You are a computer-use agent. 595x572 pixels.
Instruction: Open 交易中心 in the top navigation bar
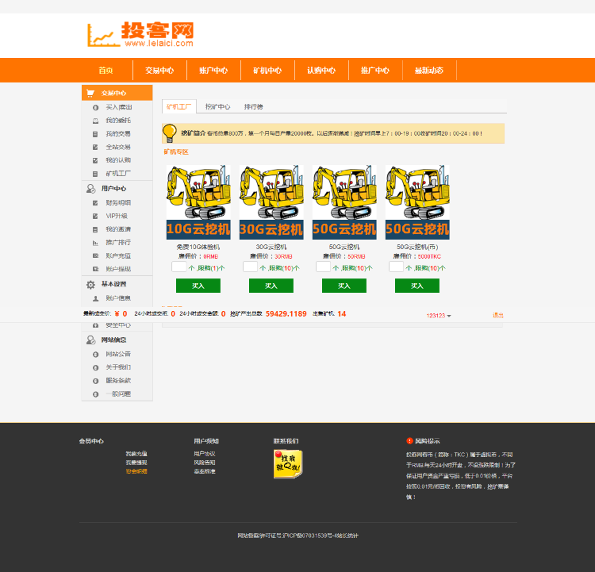[159, 71]
